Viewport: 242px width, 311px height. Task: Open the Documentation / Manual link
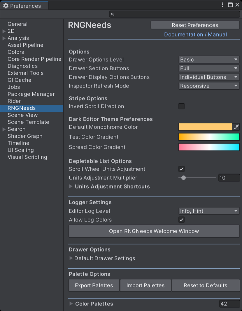click(x=195, y=34)
